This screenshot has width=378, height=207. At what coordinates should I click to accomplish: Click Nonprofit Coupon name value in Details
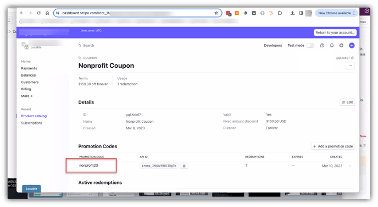tap(140, 122)
